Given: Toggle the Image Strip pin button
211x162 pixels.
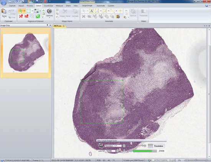Looking at the screenshot, I should [47, 25].
